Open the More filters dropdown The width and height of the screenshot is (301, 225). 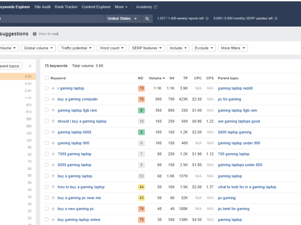[x=233, y=48]
